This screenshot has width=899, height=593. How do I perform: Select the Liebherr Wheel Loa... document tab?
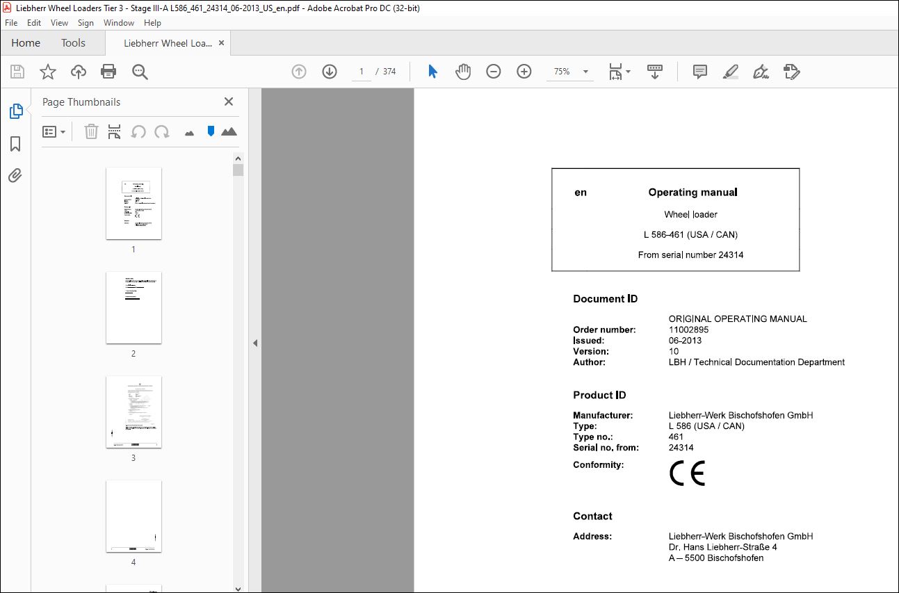pyautogui.click(x=168, y=43)
